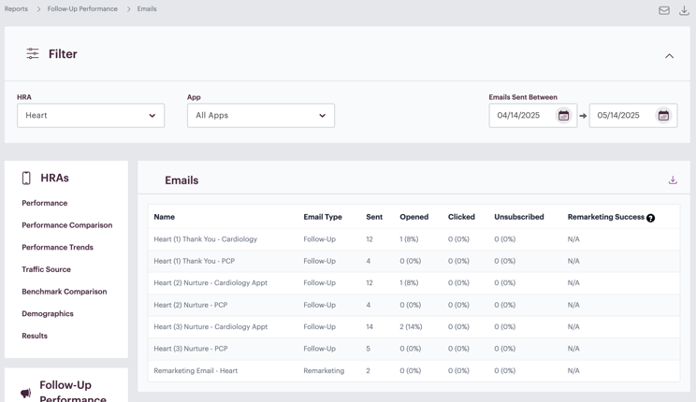This screenshot has width=696, height=402.
Task: Open Benchmark Comparison report
Action: click(65, 292)
